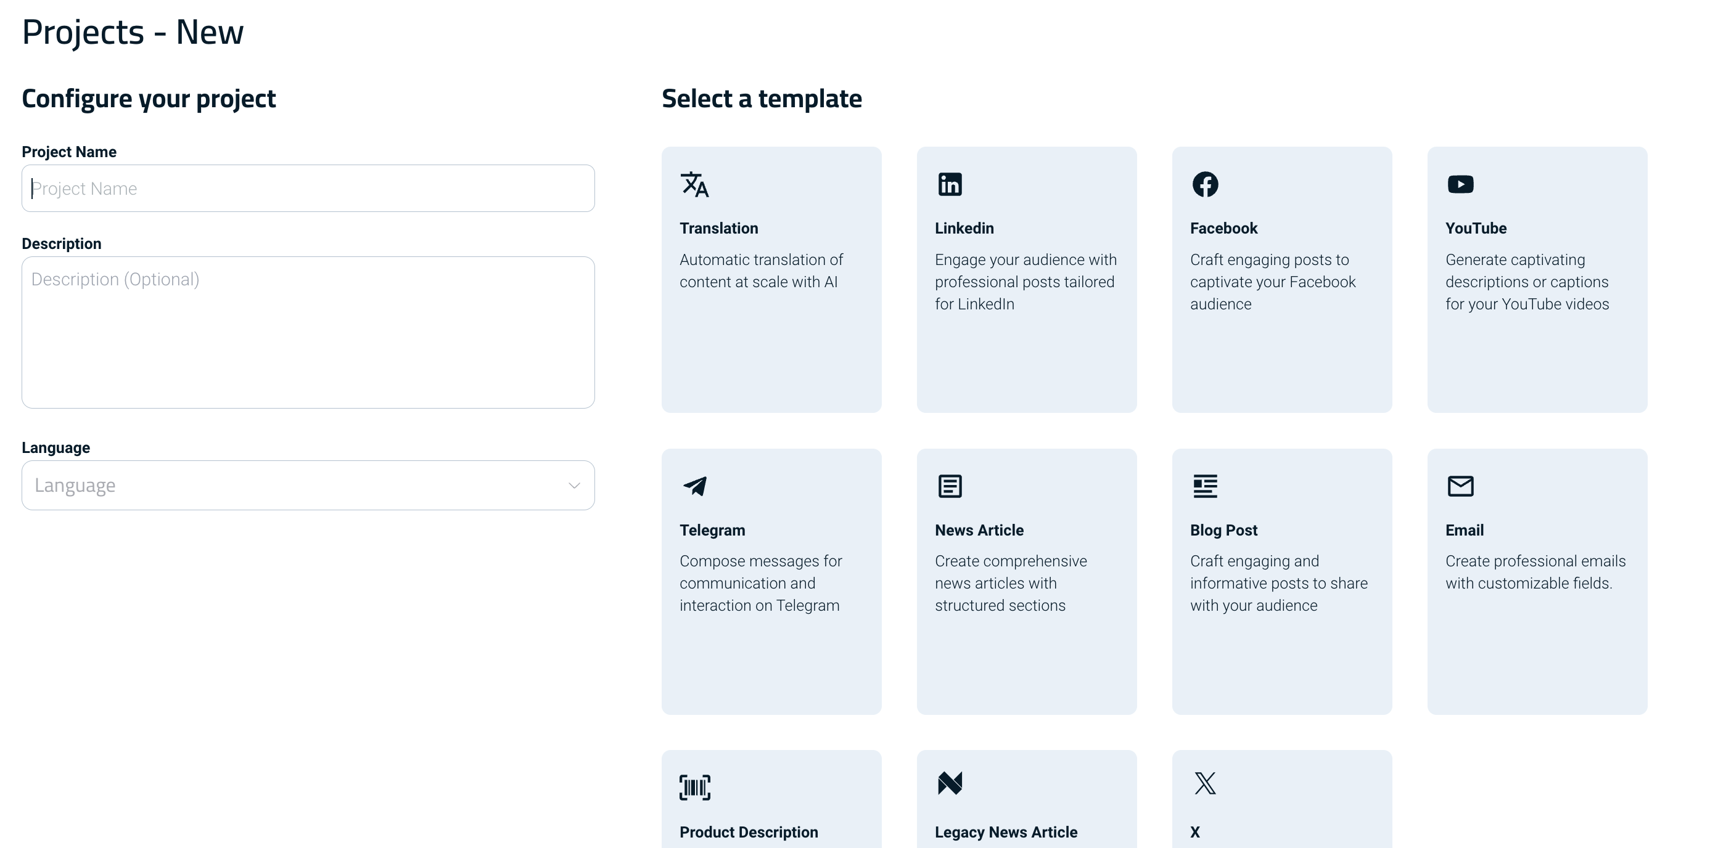Expand the Language chevron arrow

tap(574, 486)
